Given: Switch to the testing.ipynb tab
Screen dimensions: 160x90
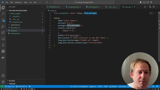Looking at the screenshot, I should tap(93, 7).
